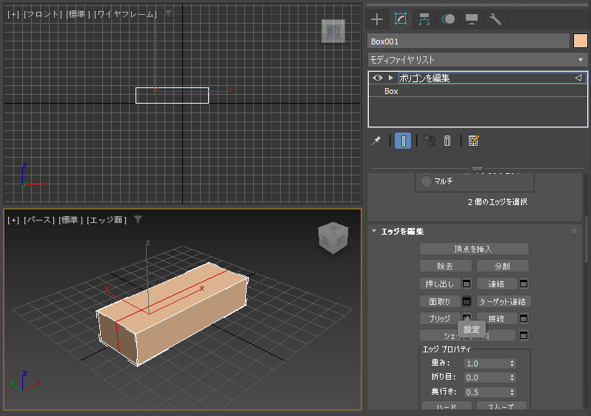Open the [ワイヤフレーム] viewport shading menu
Viewport: 591px width, 416px height.
coord(125,14)
